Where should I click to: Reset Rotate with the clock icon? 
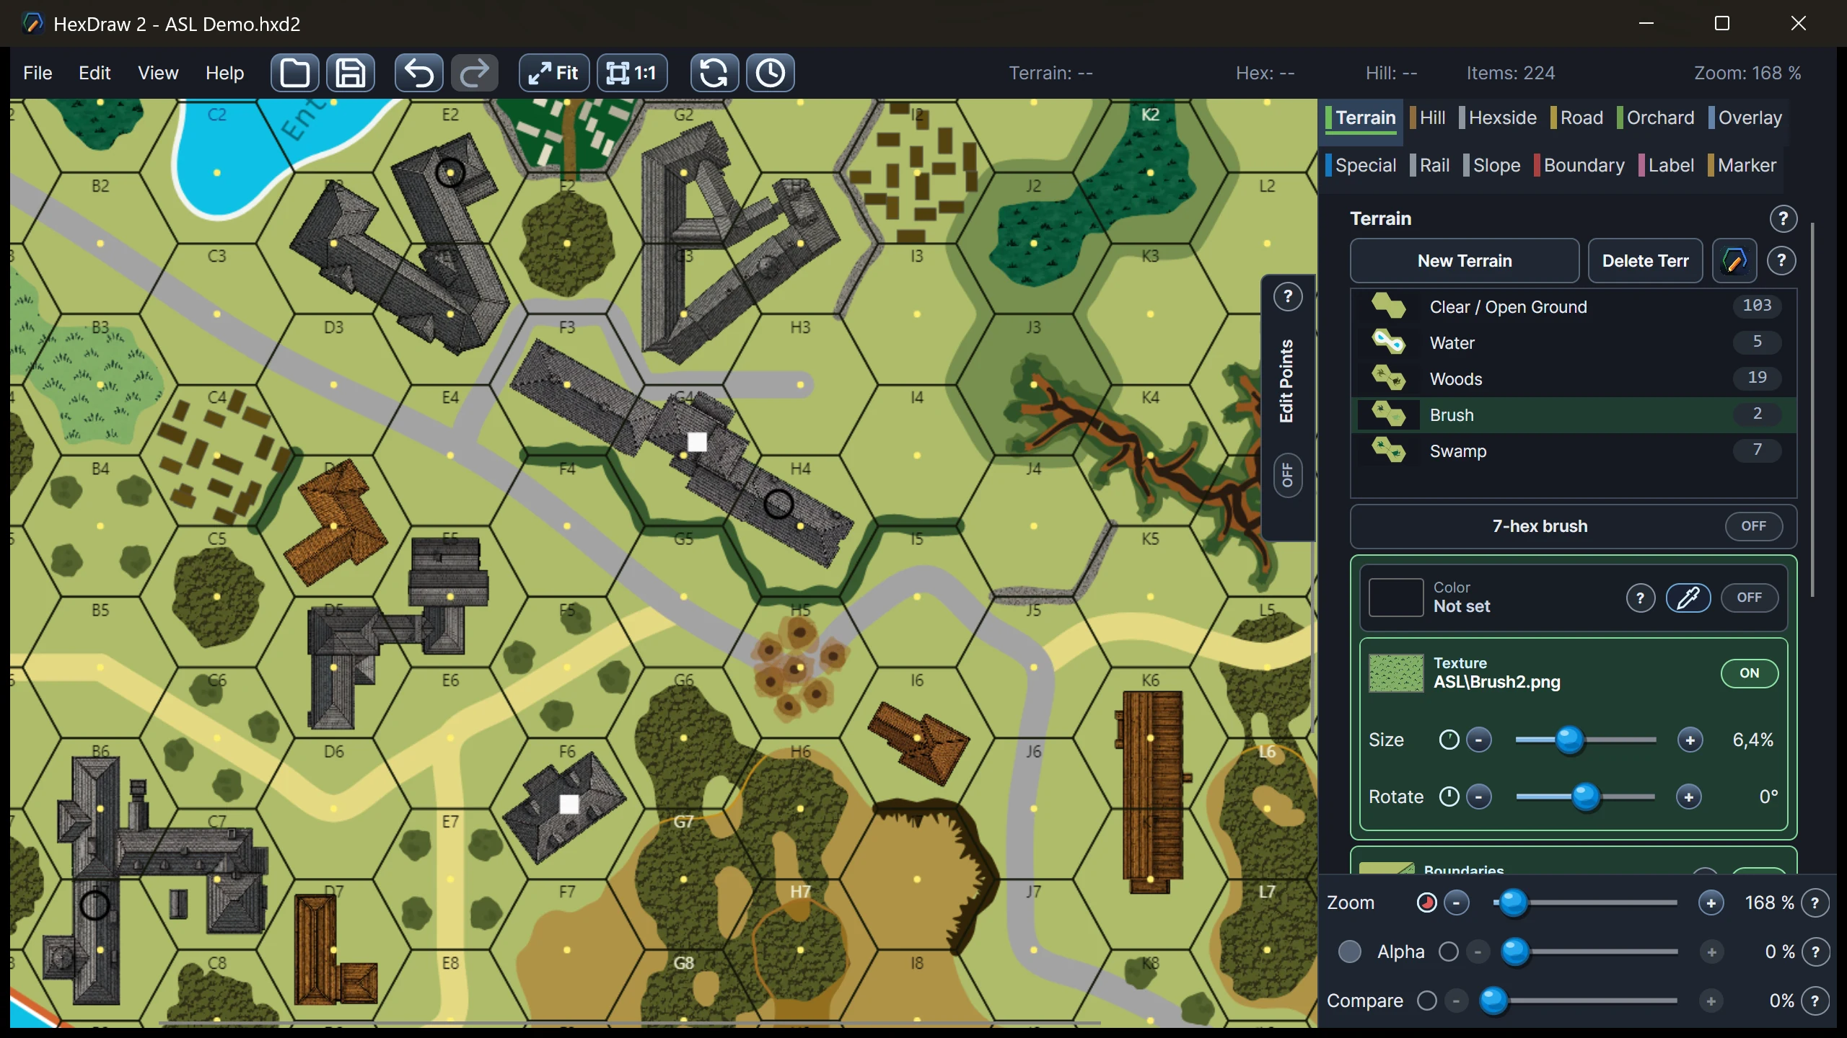[x=1449, y=797]
